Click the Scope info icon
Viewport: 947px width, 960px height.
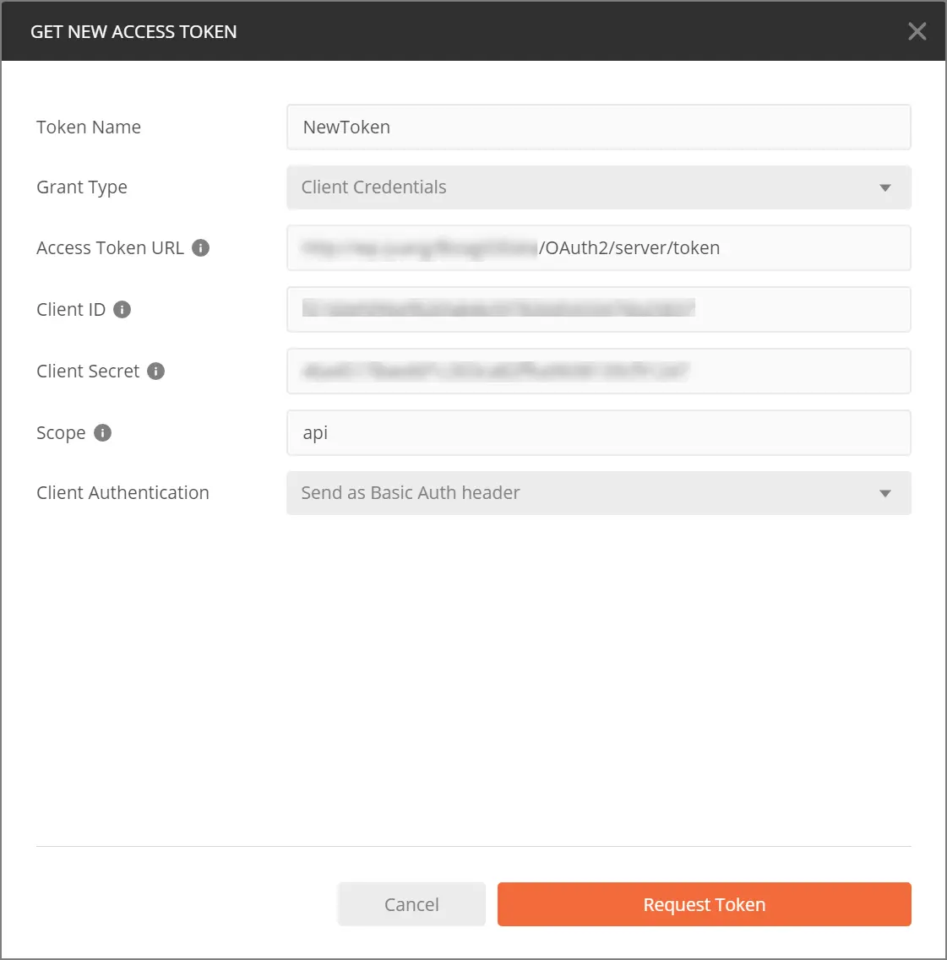(x=102, y=433)
